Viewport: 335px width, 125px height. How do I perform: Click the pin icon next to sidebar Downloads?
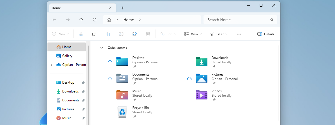pos(83,91)
